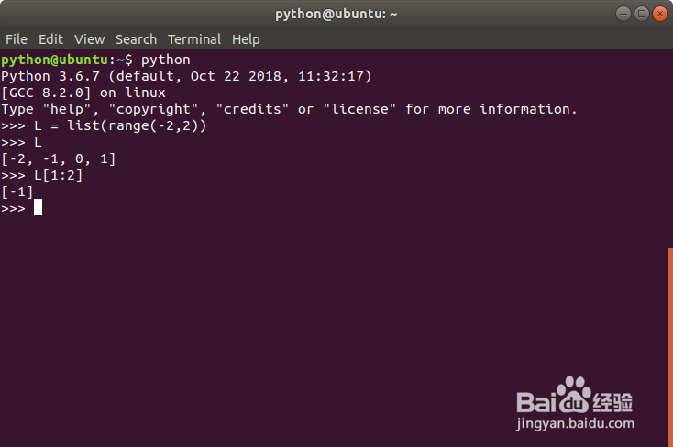Maximize the terminal window
The width and height of the screenshot is (673, 447).
point(641,14)
